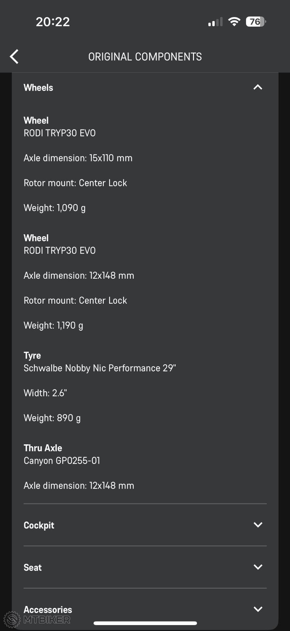
Task: Collapse the Wheels section chevron
Action: (258, 87)
